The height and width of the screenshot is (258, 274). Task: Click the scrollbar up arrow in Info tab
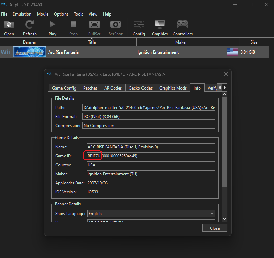[x=225, y=94]
